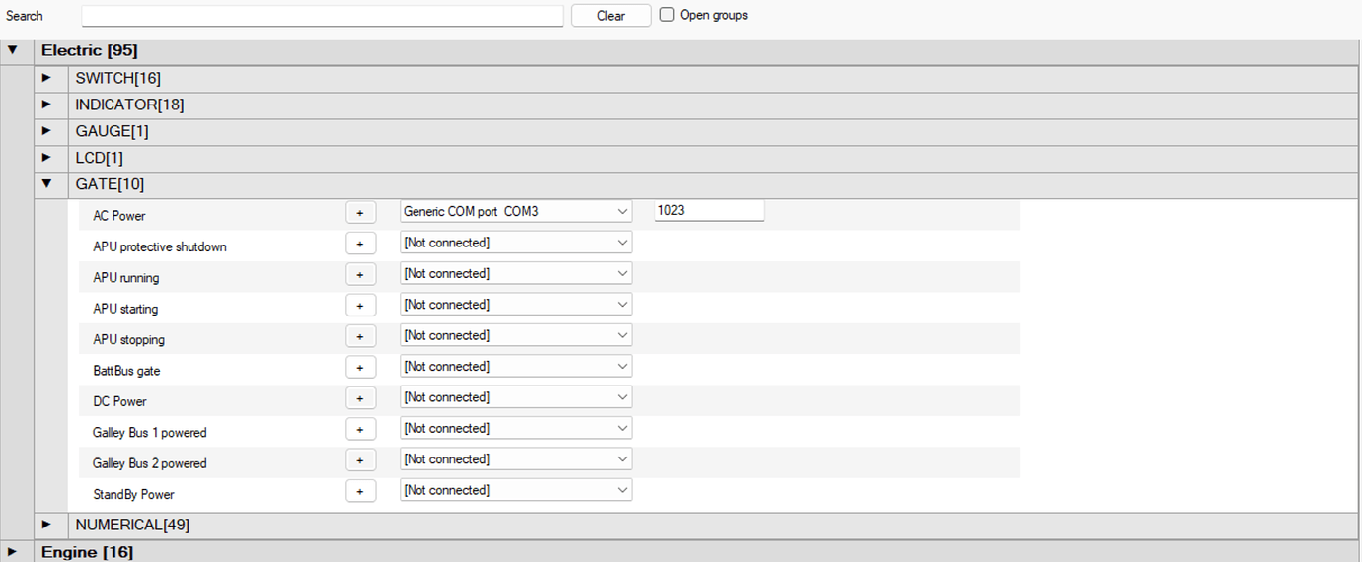Click the AC Power value field showing 1023
The width and height of the screenshot is (1362, 562).
(709, 211)
